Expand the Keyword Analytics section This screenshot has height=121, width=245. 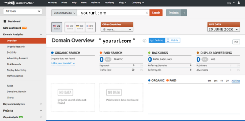point(41,104)
